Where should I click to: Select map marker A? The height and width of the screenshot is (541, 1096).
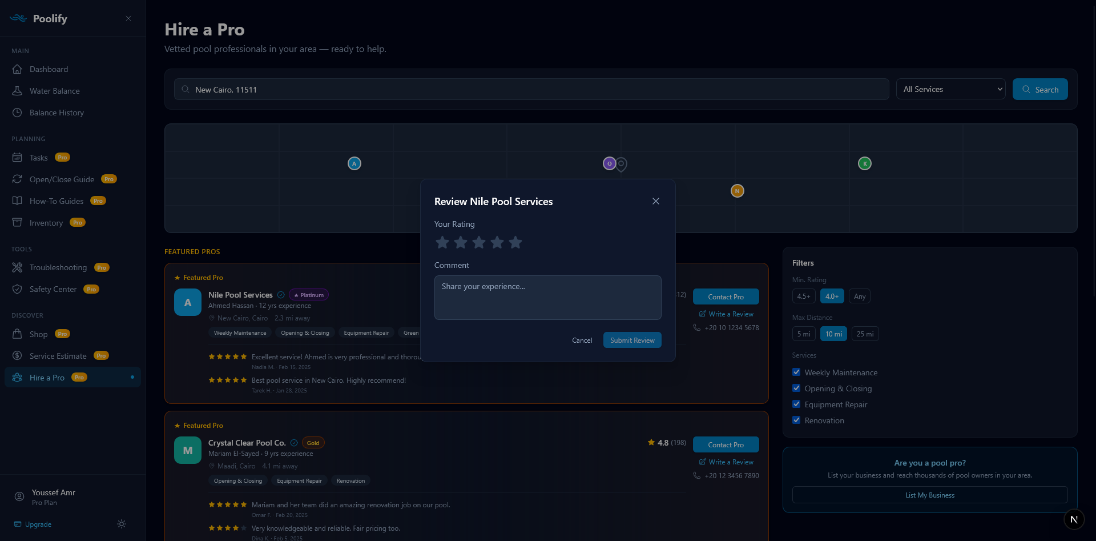tap(354, 163)
